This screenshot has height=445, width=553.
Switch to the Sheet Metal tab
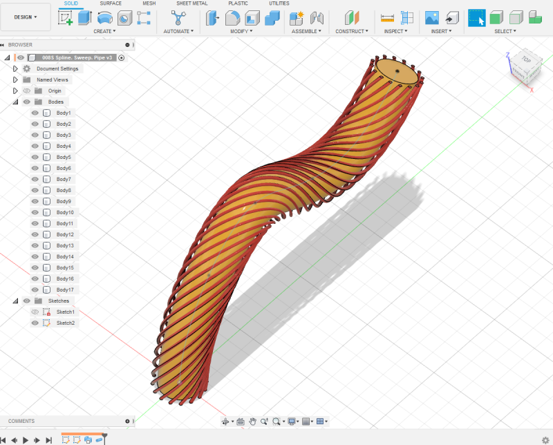(193, 3)
